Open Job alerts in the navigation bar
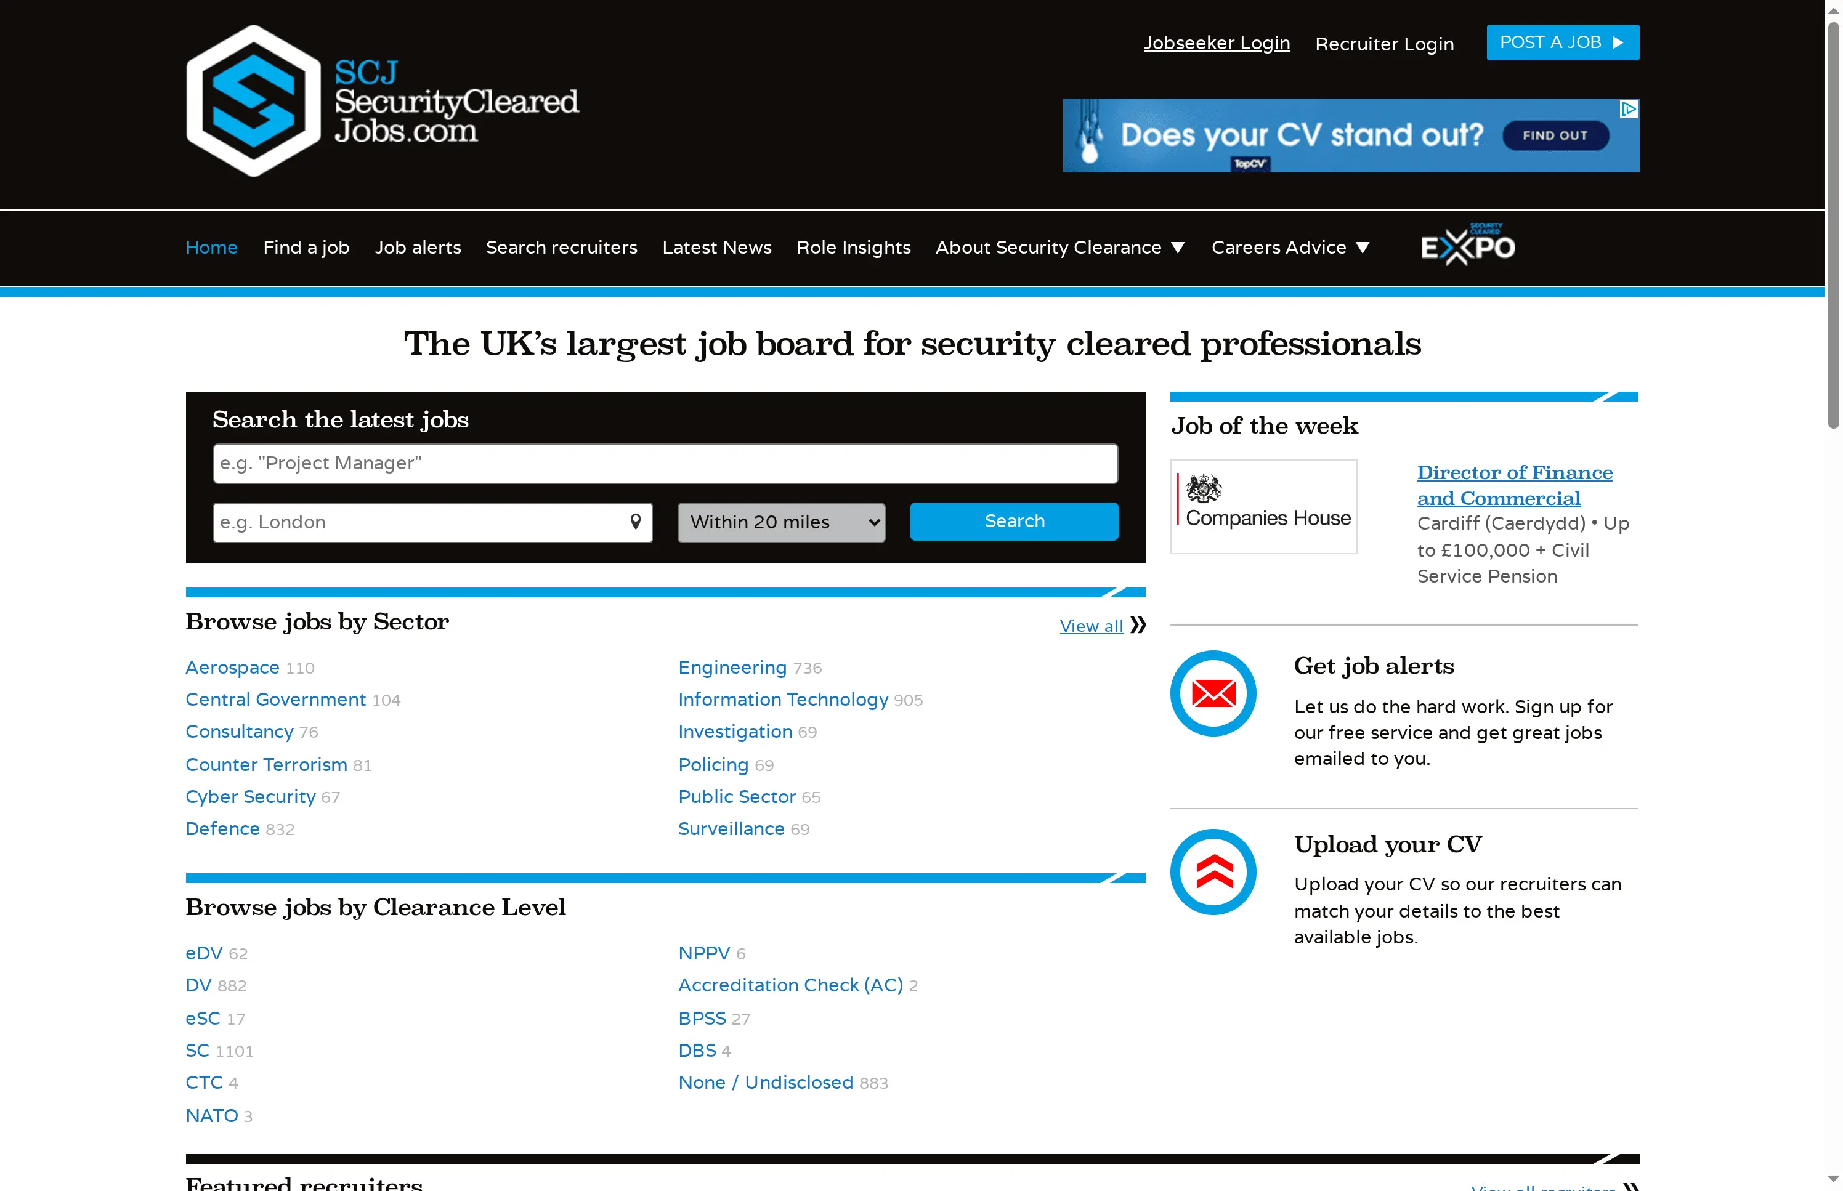This screenshot has height=1191, width=1843. pyautogui.click(x=418, y=248)
